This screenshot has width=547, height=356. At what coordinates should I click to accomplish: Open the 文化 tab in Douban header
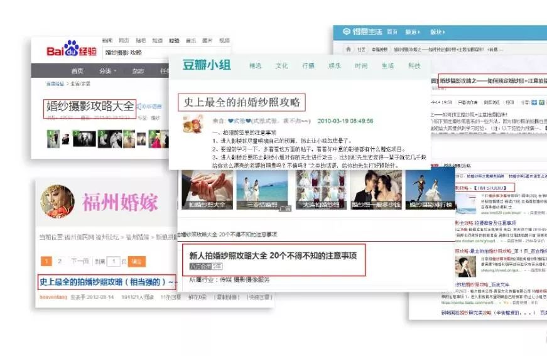[282, 66]
